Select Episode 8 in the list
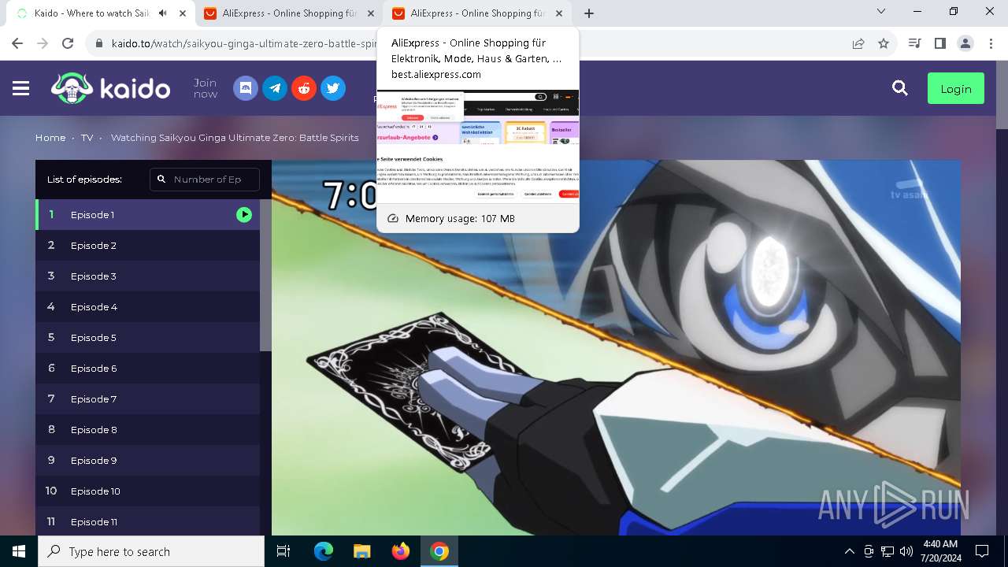Viewport: 1008px width, 567px height. coord(147,429)
